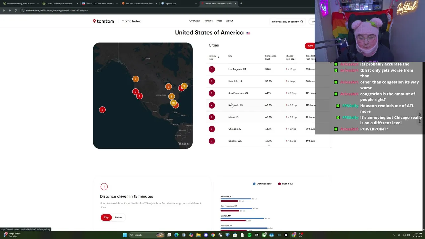Click rank badge 1 in cities table
Viewport: 425px width, 239px height.
pos(212,69)
